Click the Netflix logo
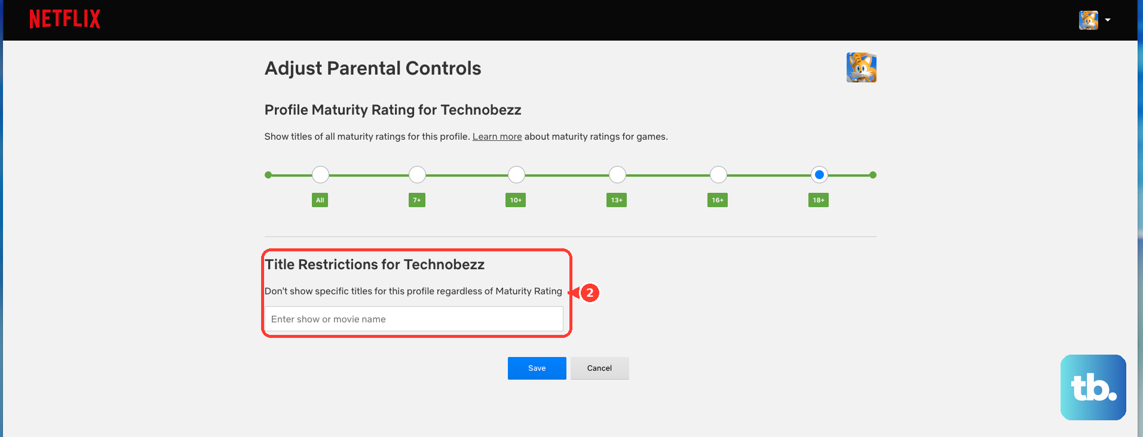The image size is (1143, 437). [65, 19]
